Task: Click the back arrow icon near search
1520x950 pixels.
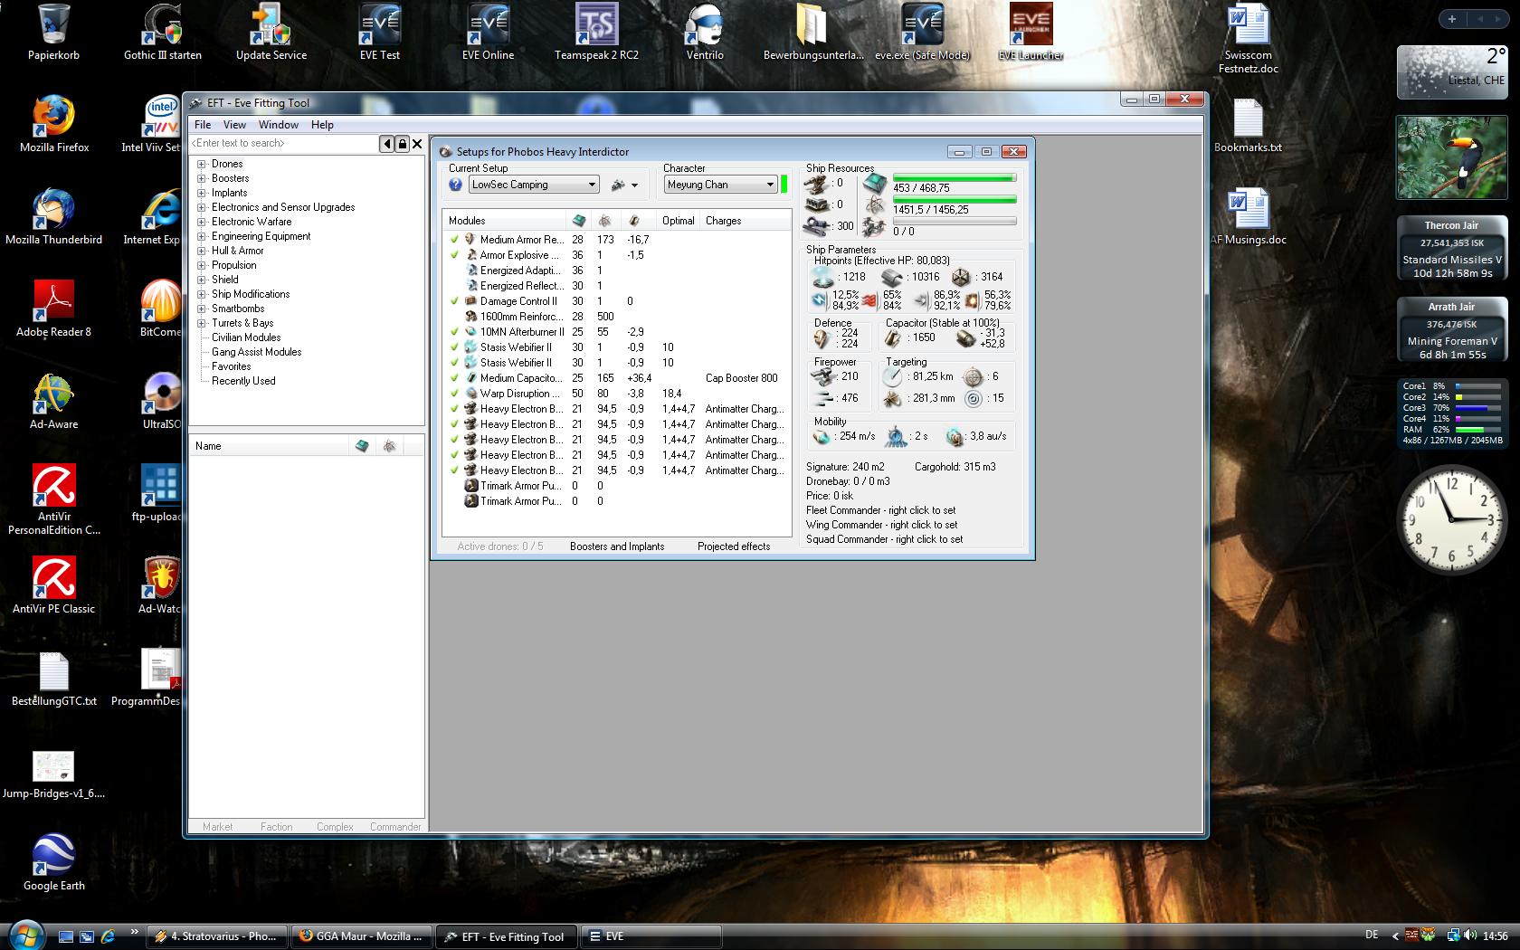Action: [x=387, y=144]
